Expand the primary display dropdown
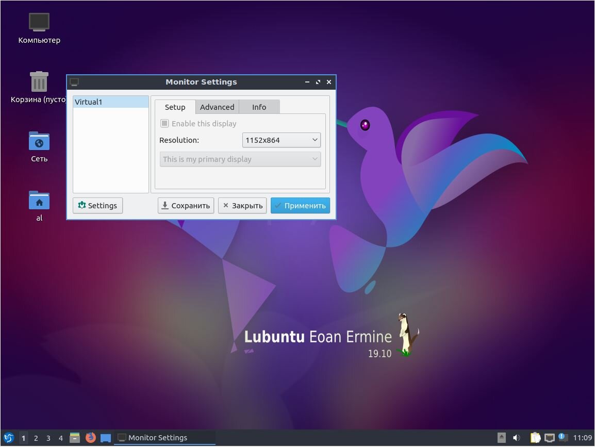 tap(315, 159)
